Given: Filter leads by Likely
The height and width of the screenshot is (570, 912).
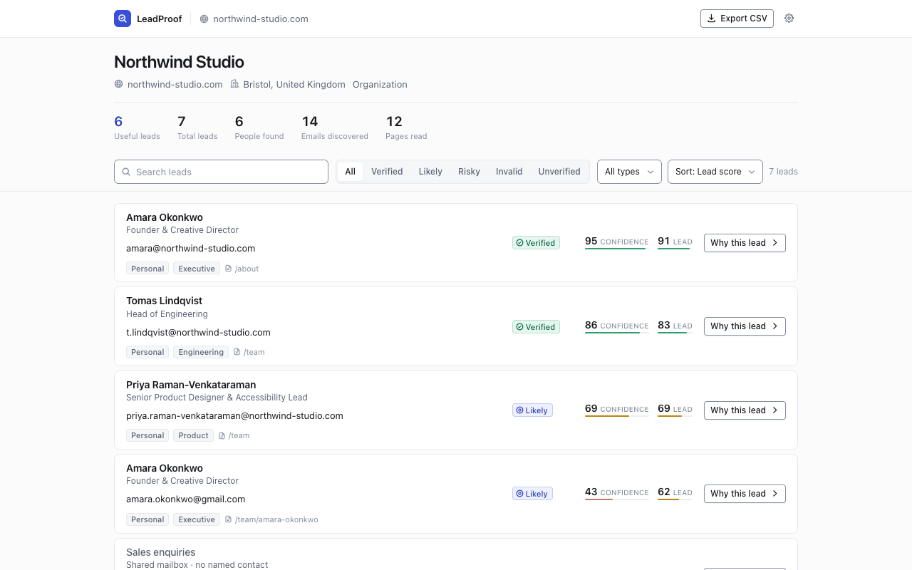Looking at the screenshot, I should [430, 172].
